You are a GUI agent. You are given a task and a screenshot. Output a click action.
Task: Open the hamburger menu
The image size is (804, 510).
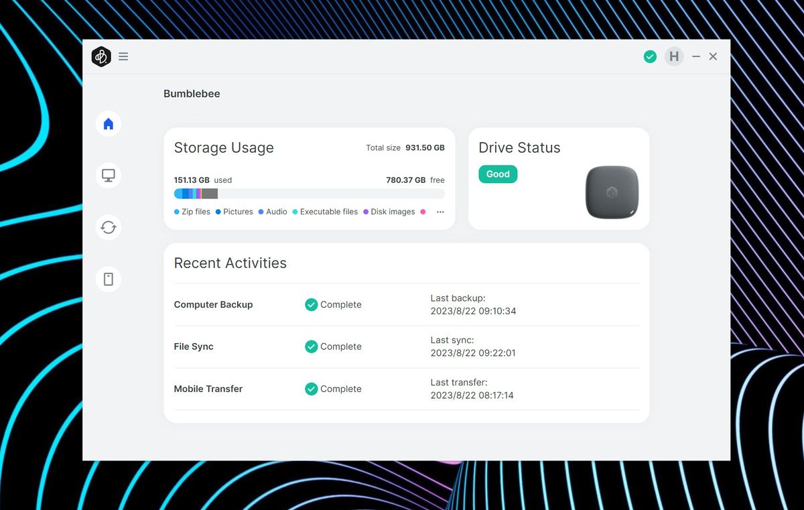click(x=123, y=56)
